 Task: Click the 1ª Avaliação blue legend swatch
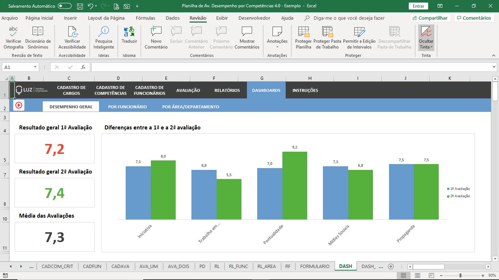pos(448,189)
